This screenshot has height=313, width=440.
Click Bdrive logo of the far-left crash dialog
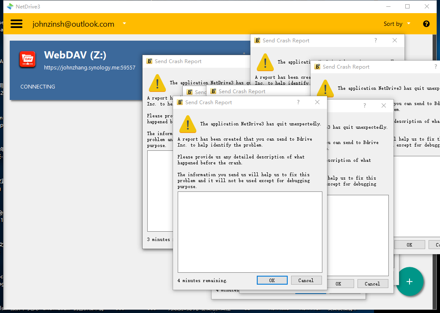[x=150, y=61]
